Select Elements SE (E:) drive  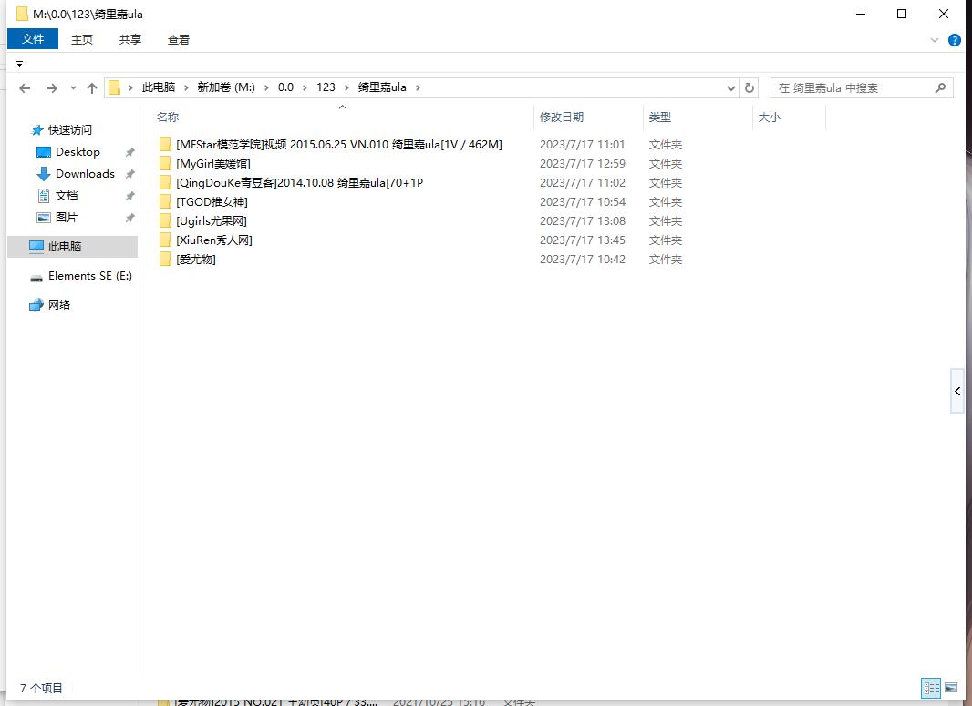89,276
